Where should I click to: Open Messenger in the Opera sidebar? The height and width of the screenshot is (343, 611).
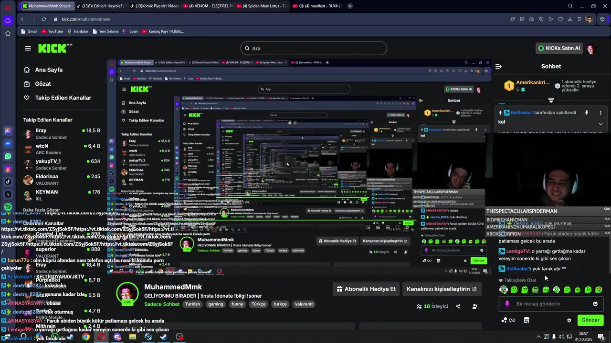pos(8,143)
